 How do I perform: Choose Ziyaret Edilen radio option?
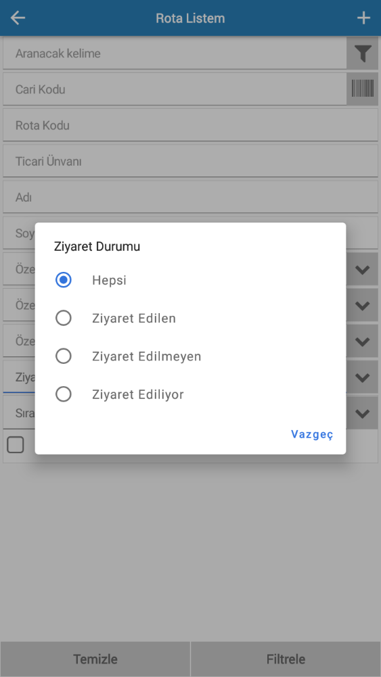click(64, 318)
